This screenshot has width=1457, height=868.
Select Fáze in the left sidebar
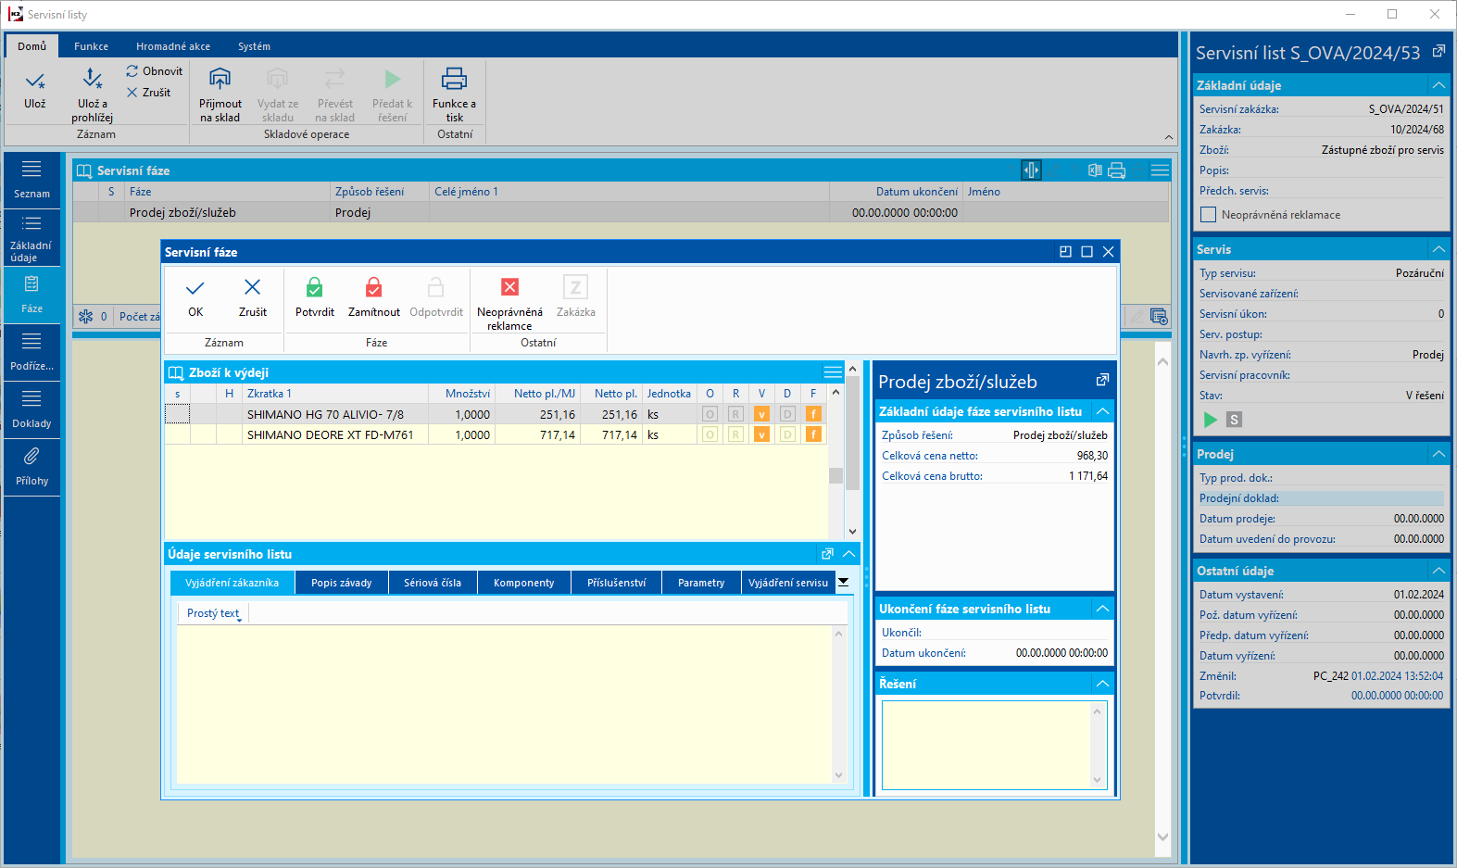(31, 295)
